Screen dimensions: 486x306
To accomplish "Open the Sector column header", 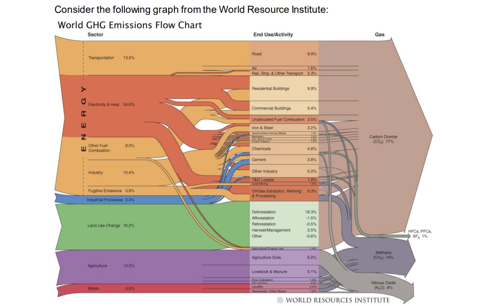I will pyautogui.click(x=95, y=34).
